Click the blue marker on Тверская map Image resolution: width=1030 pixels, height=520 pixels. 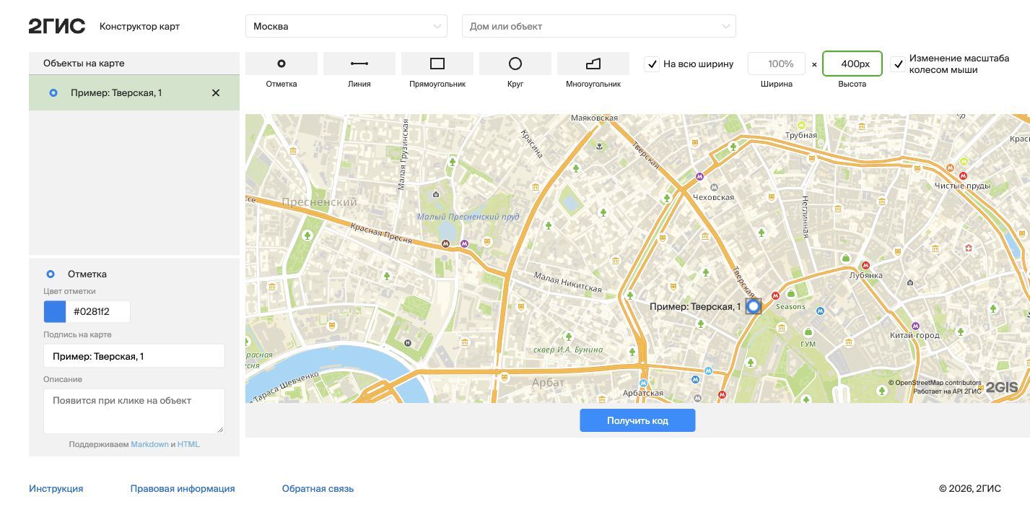point(754,307)
